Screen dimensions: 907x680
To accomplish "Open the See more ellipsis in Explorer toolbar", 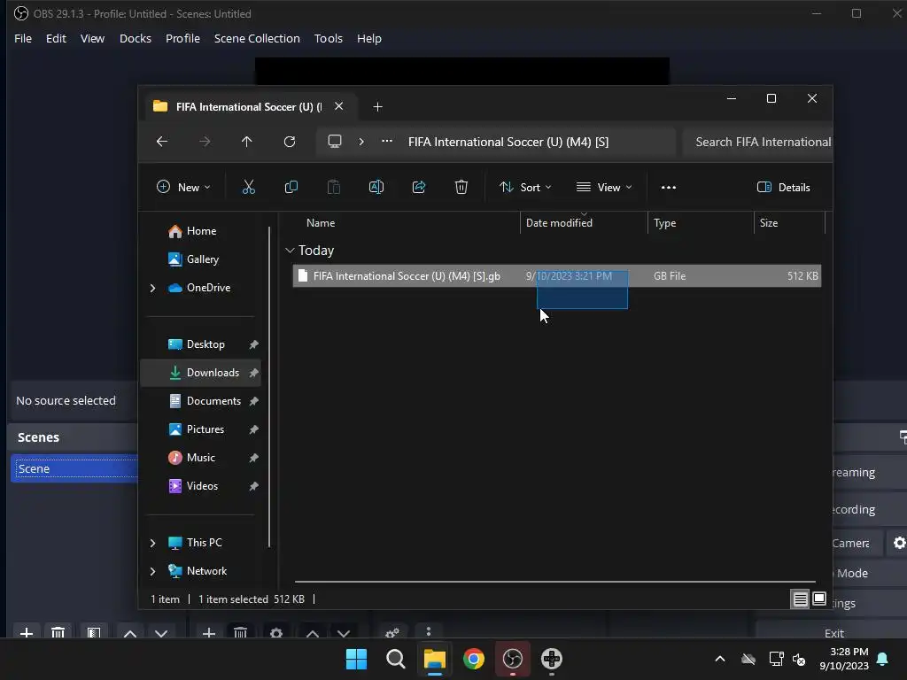I will [669, 188].
